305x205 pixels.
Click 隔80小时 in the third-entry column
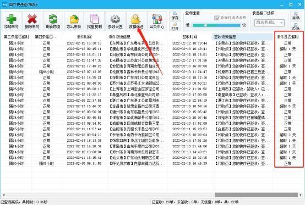[17, 163]
